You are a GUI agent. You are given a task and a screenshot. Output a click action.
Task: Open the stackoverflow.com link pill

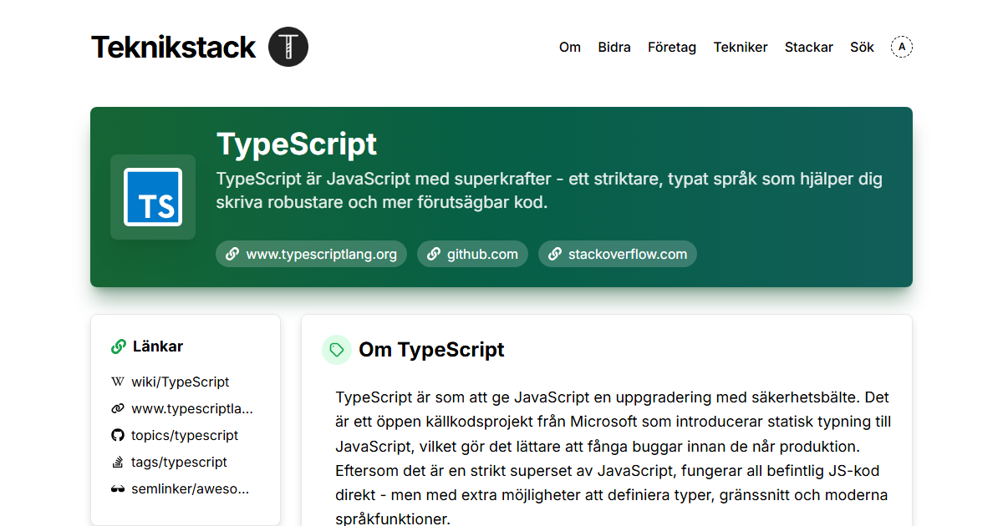618,254
